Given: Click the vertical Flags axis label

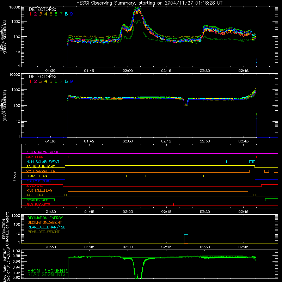Looking at the screenshot, I should [14, 176].
